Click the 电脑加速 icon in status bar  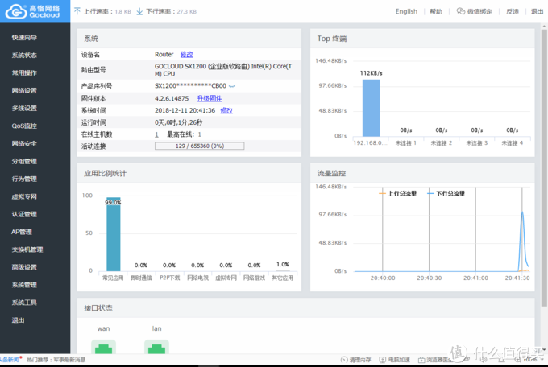point(383,360)
